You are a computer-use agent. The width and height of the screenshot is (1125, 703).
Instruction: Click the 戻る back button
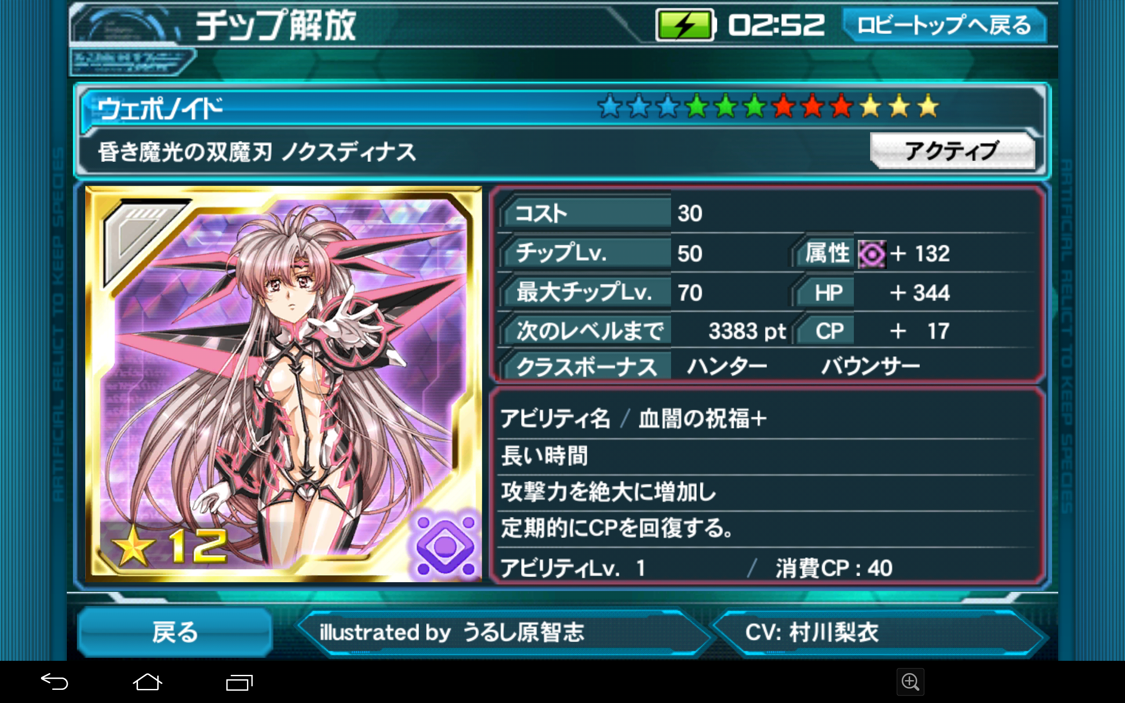(175, 632)
